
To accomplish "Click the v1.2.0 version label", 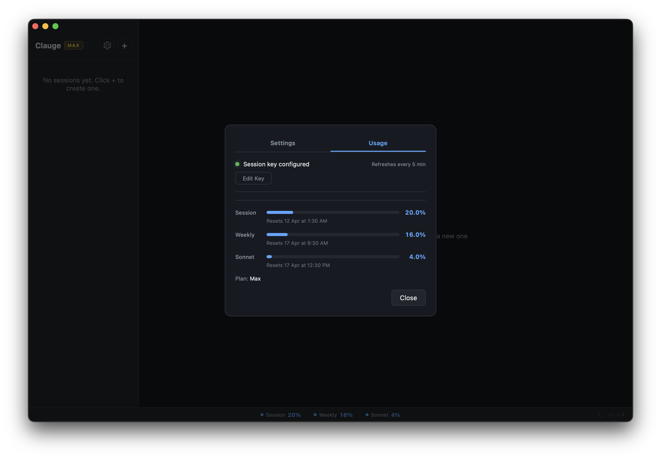I will pos(616,414).
